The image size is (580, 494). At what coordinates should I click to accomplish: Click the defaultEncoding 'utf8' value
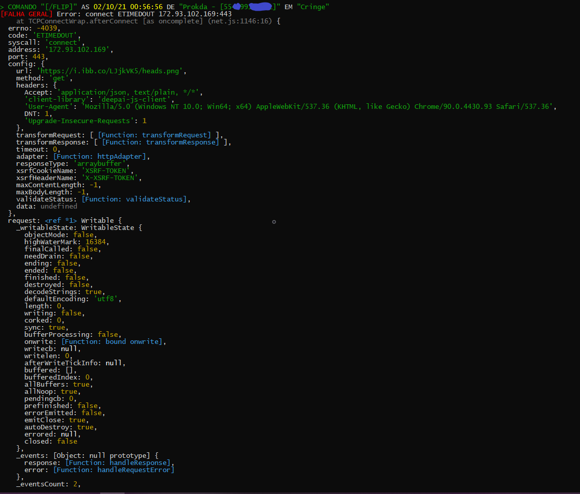(105, 299)
